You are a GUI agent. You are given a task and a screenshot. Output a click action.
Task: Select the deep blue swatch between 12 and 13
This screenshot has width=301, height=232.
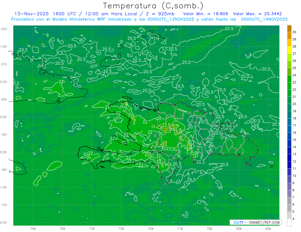[289, 158]
